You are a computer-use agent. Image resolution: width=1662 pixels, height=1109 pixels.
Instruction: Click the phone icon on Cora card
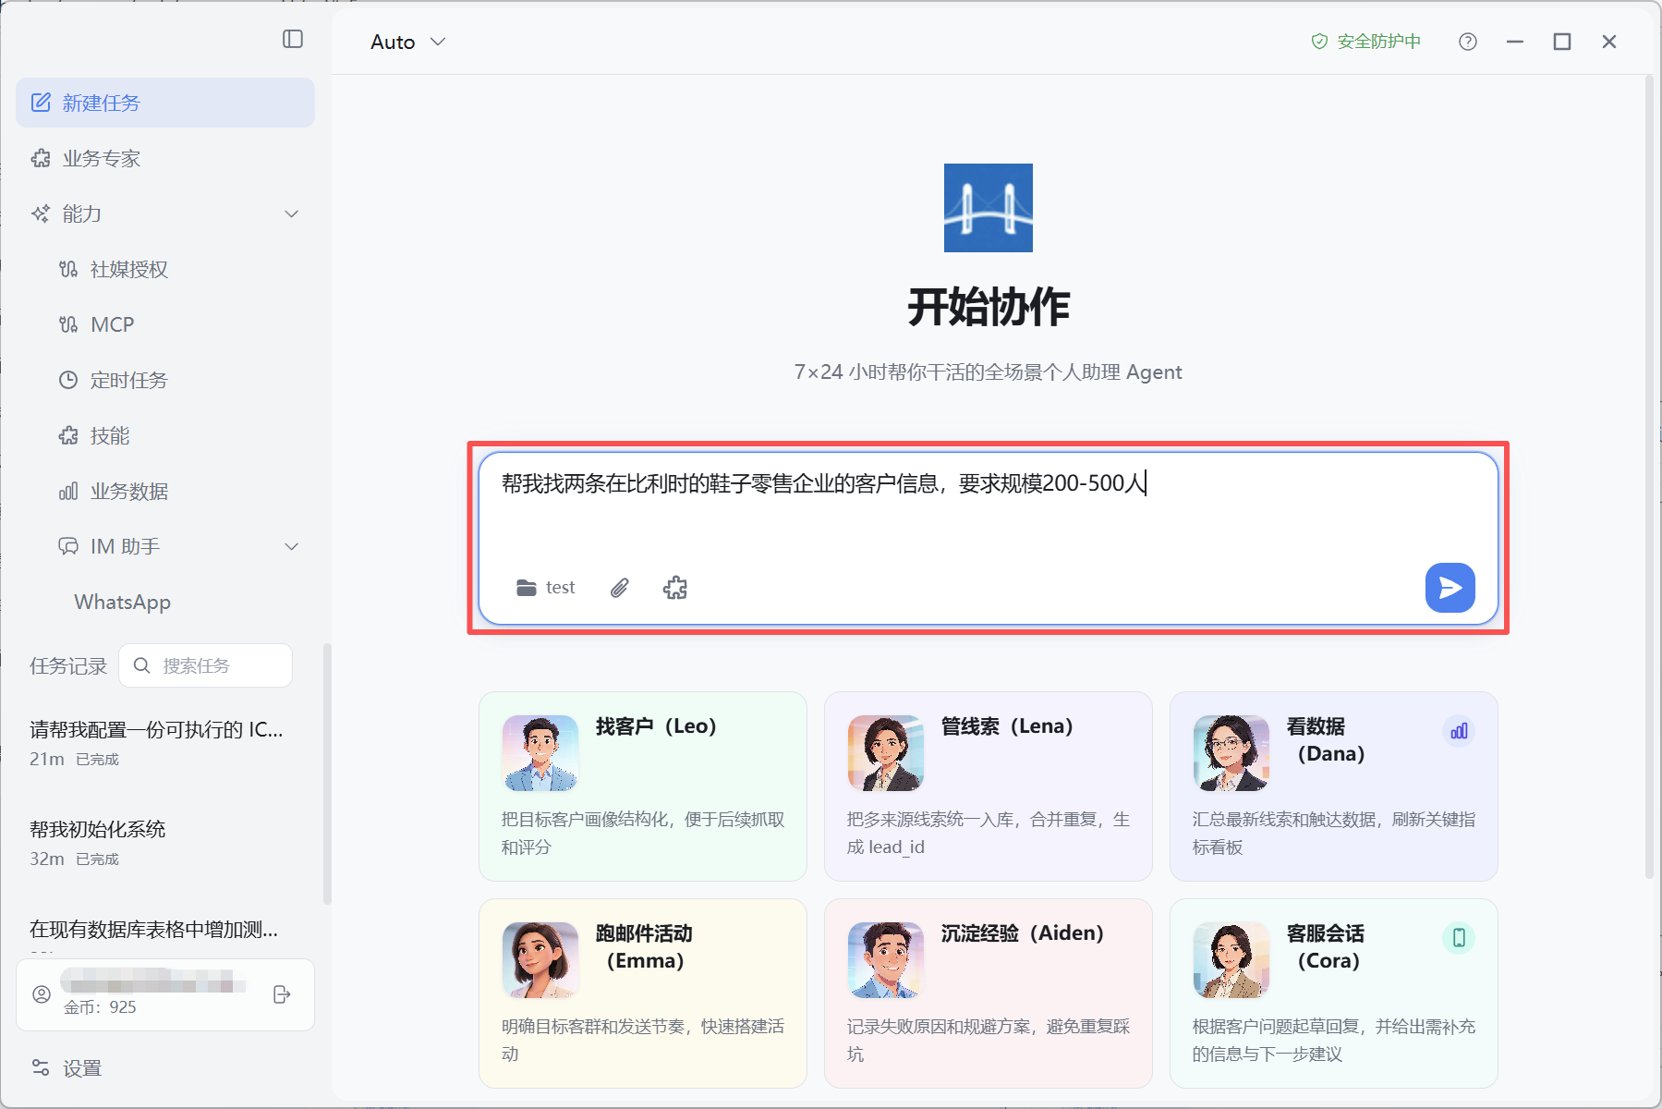[1459, 938]
